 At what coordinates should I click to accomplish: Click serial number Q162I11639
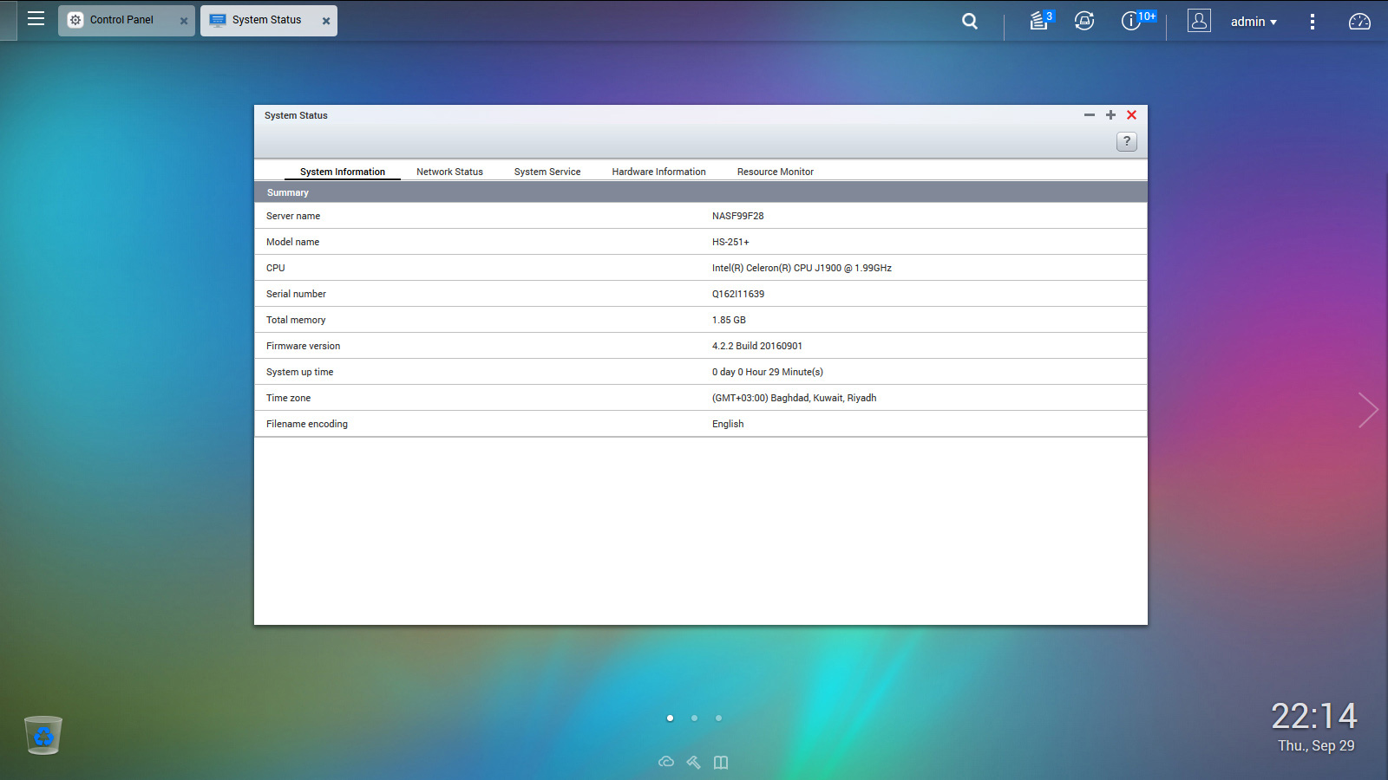pyautogui.click(x=738, y=294)
